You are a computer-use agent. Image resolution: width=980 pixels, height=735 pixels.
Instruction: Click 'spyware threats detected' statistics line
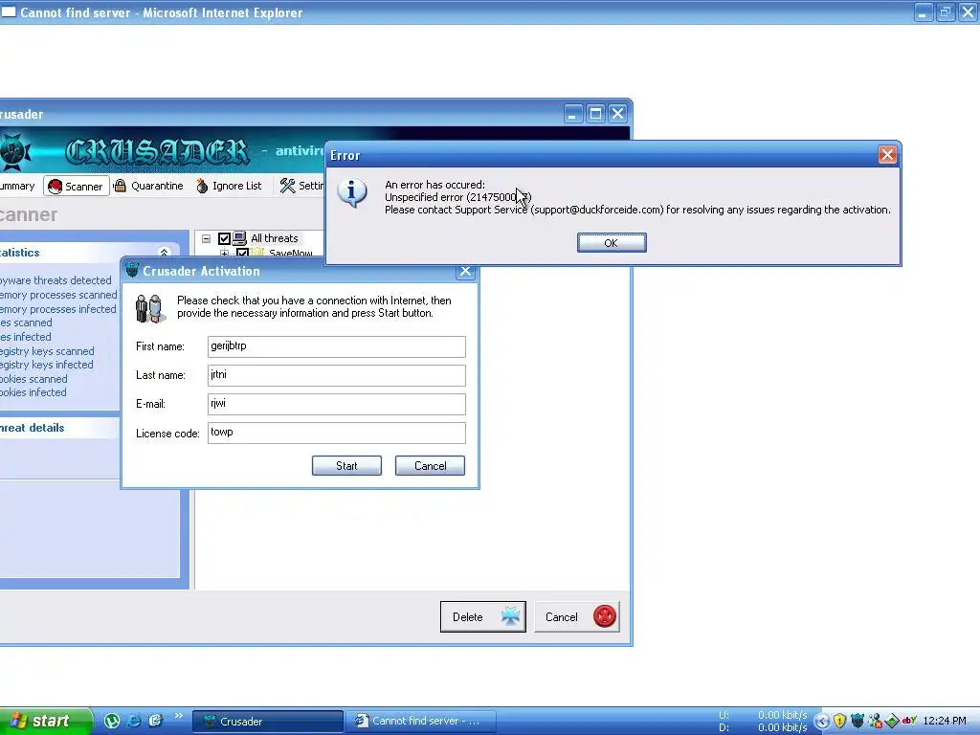pos(56,280)
